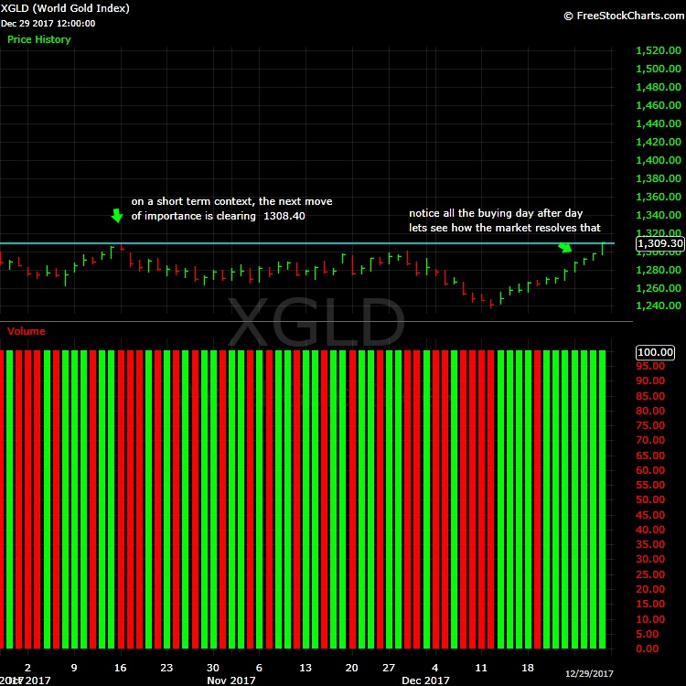Visit the FreeStockCharts.com copyright link
The image size is (686, 686).
[625, 16]
